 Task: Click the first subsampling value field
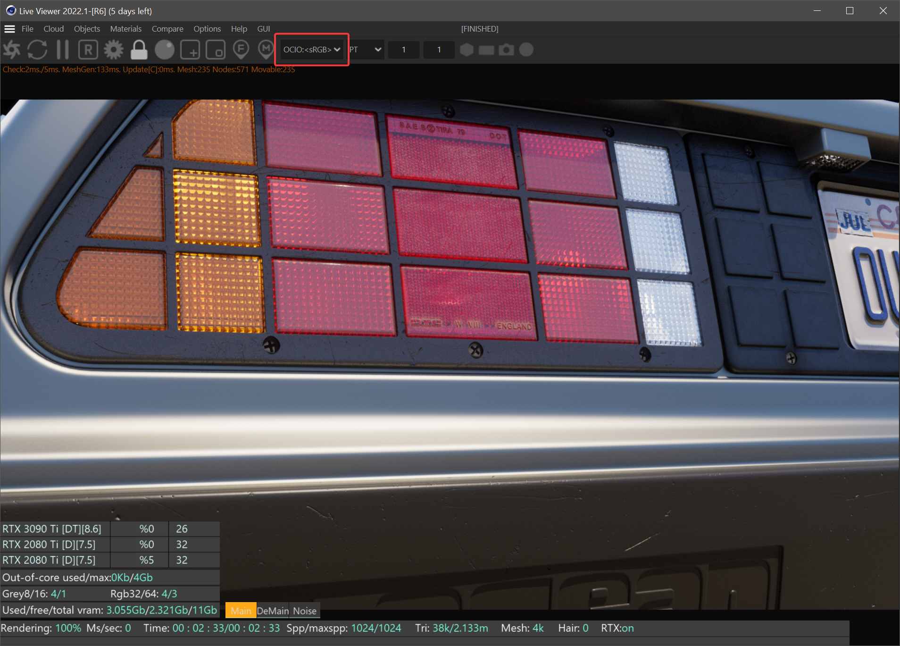[404, 50]
